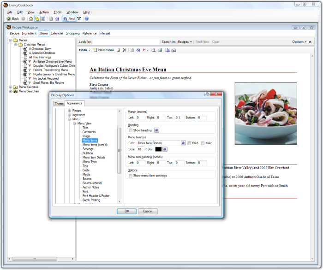Expand the Menu Searches folder
The image size is (323, 270).
11,91
